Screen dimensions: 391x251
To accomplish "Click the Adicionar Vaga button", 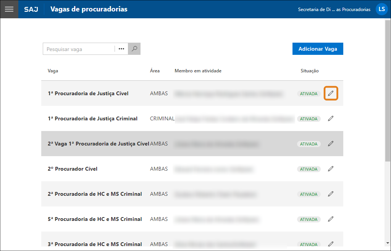I will point(318,49).
